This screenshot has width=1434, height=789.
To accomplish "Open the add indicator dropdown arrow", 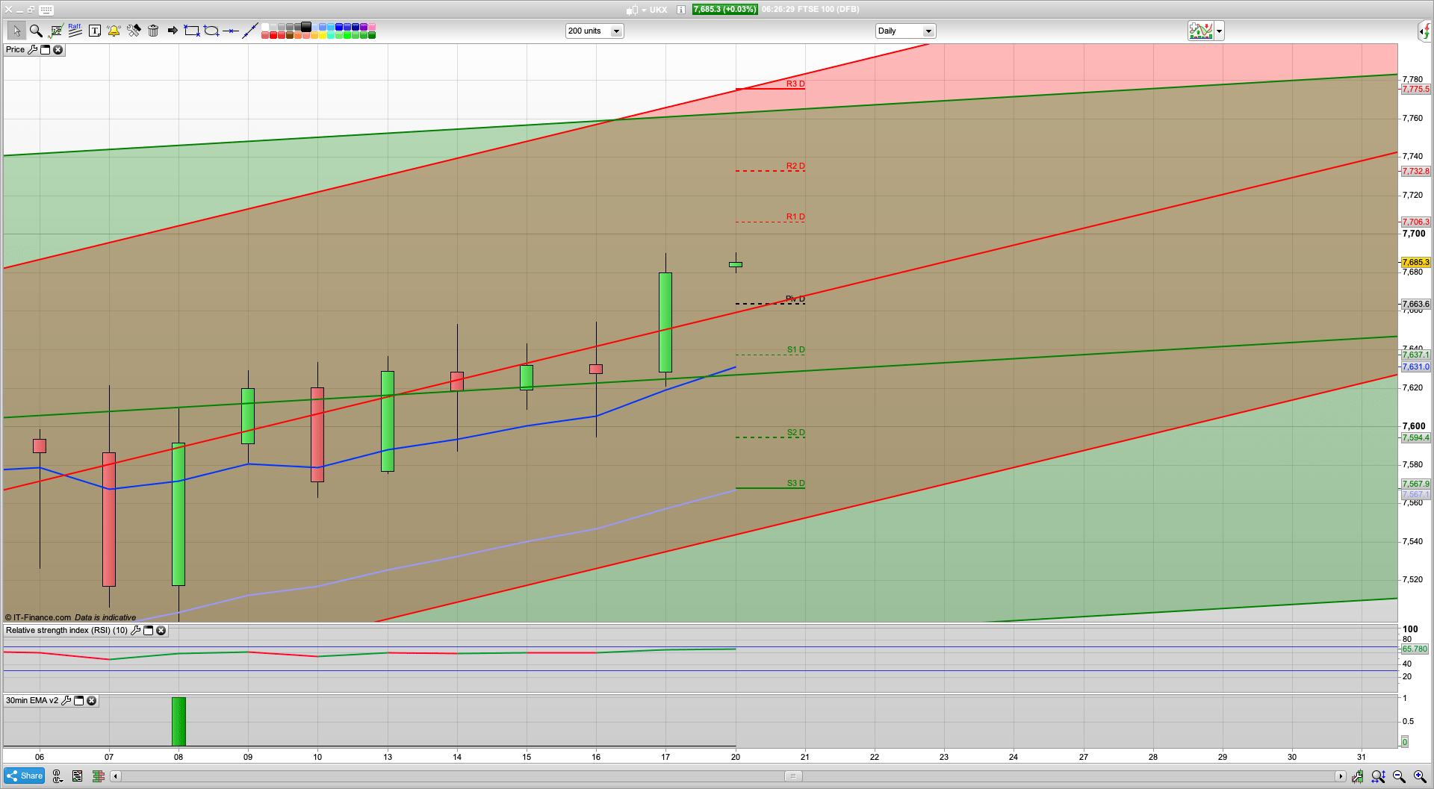I will point(1219,31).
